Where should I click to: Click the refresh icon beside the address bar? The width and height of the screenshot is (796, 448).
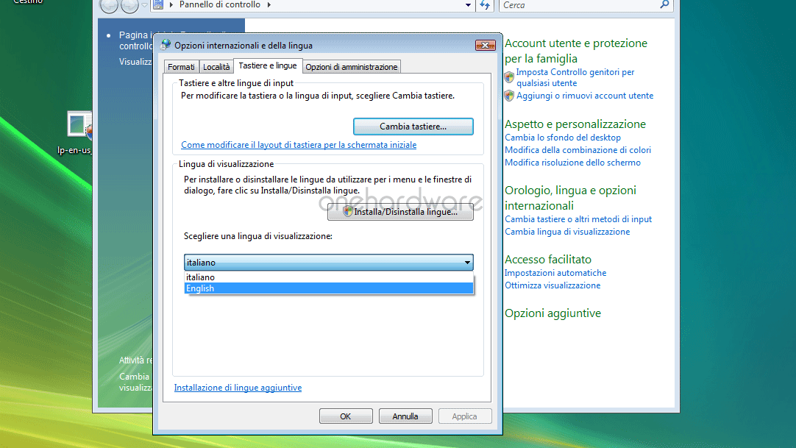pos(486,5)
